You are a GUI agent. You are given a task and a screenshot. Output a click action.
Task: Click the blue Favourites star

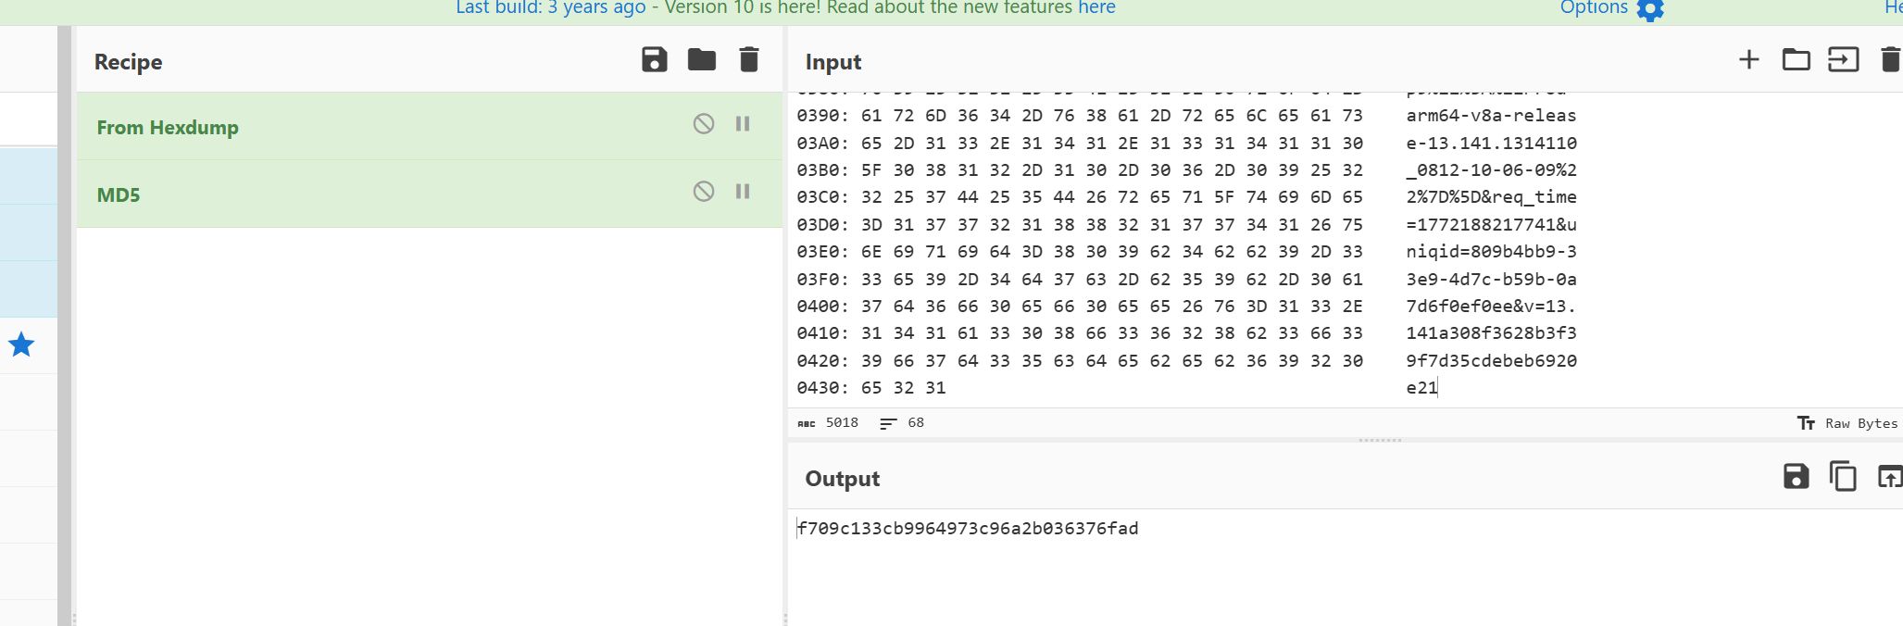(x=21, y=345)
